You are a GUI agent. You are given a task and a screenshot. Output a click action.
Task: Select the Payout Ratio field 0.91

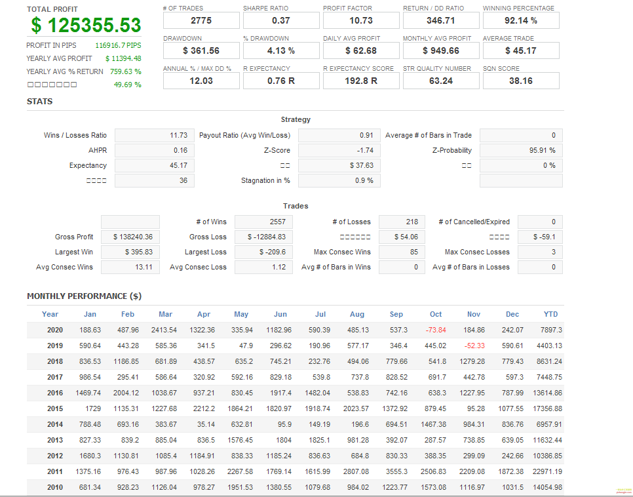tap(339, 135)
